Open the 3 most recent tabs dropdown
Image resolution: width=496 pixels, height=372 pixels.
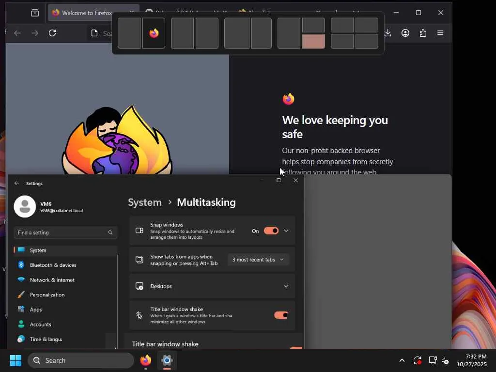(258, 260)
